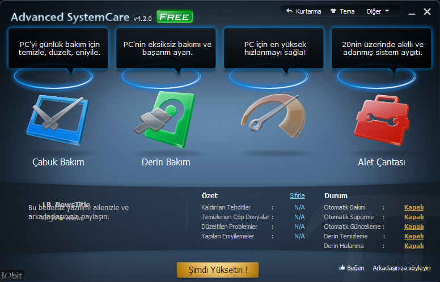Viewport: 440px width, 282px height.
Task: Click the Beğen link
Action: click(356, 268)
